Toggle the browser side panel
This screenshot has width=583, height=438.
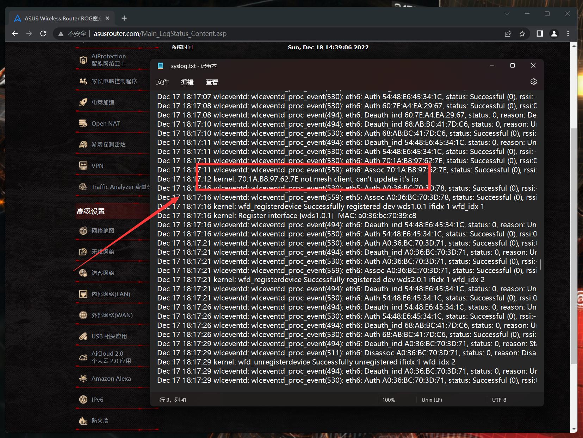540,33
